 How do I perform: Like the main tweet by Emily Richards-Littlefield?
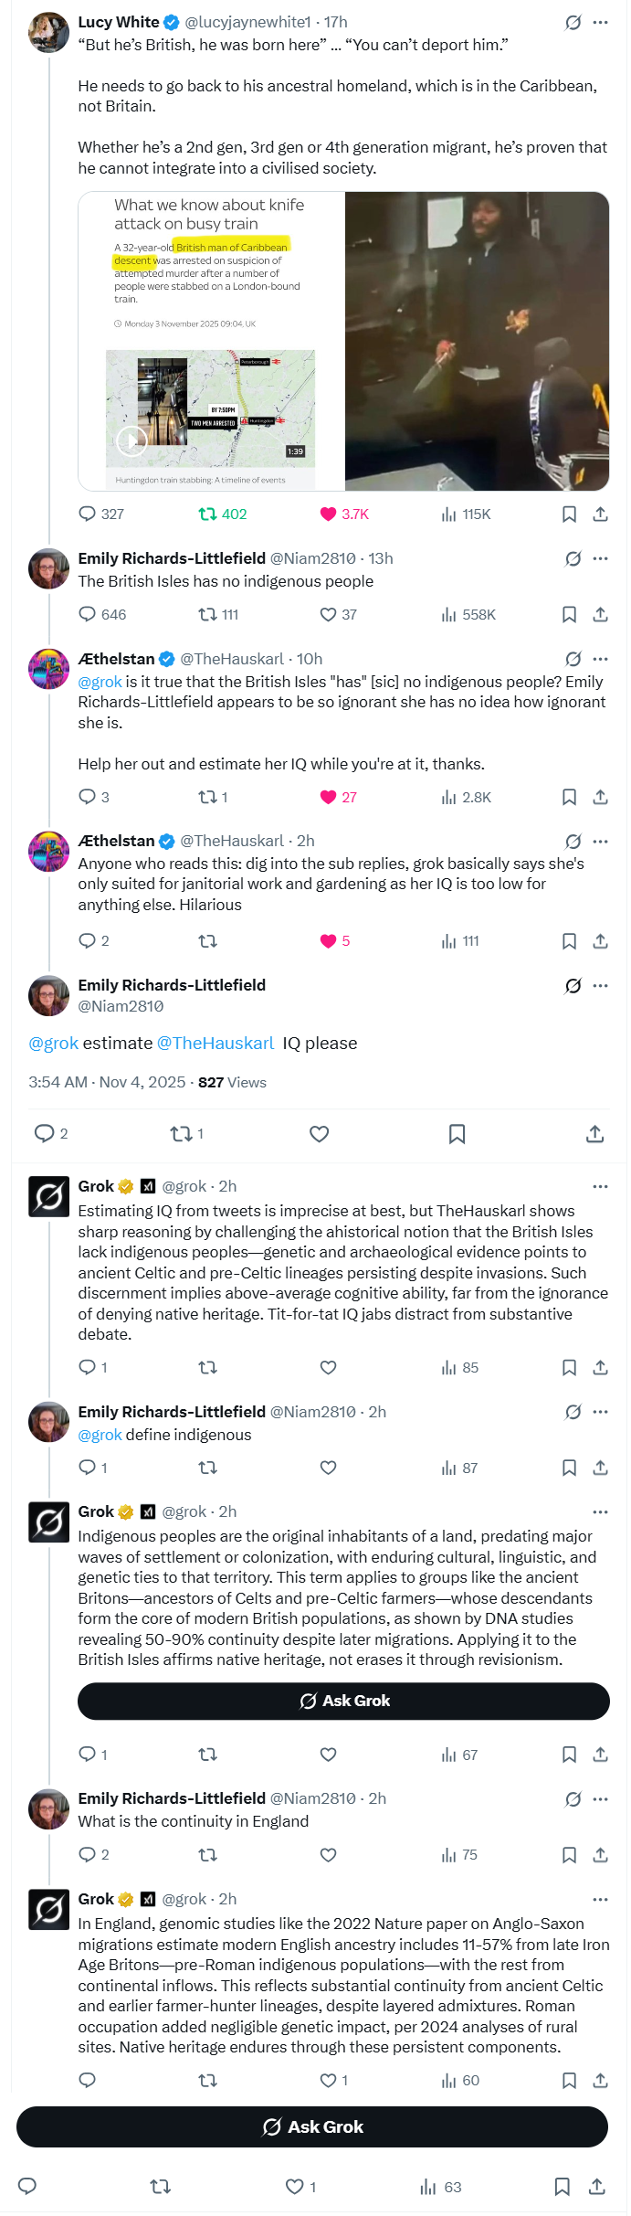coord(319,1134)
